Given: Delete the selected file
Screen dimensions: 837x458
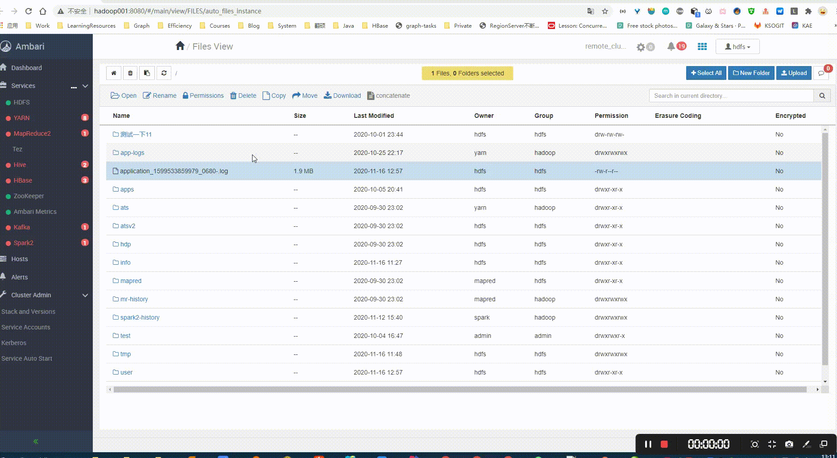Looking at the screenshot, I should point(243,96).
